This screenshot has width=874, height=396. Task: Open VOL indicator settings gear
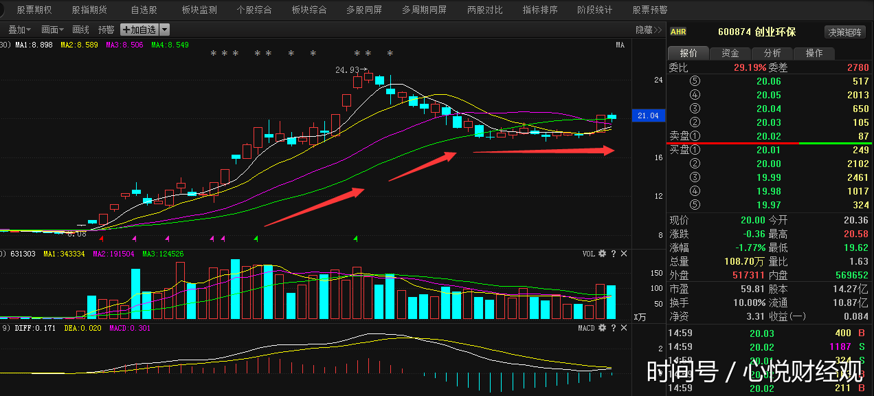[x=603, y=254]
